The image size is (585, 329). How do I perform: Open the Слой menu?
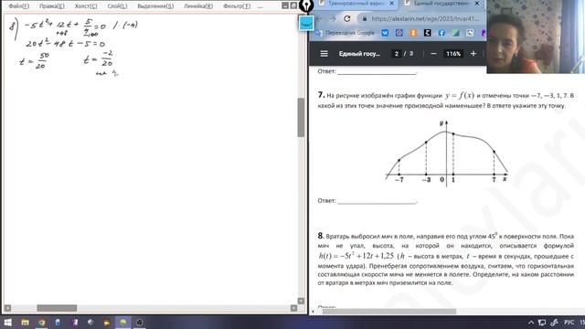pos(117,6)
